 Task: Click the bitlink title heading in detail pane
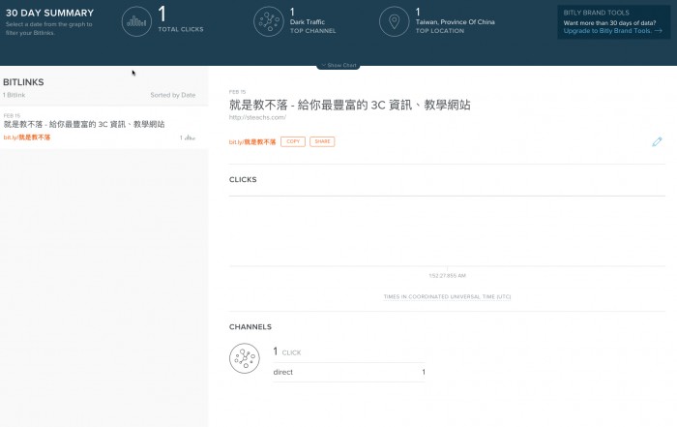click(349, 105)
